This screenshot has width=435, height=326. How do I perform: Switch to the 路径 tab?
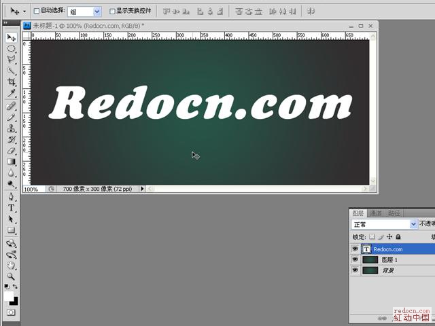[393, 213]
